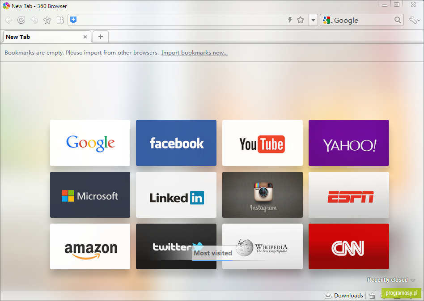Close the New Tab tab
The width and height of the screenshot is (424, 301).
coord(85,37)
